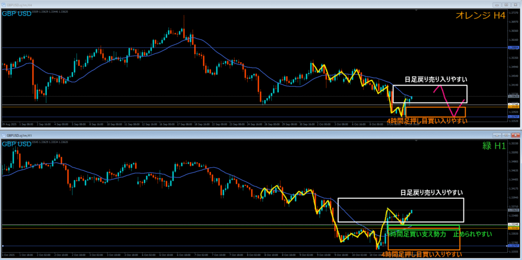Select the green rectangle on the H1 chart
The height and width of the screenshot is (260, 522).
click(423, 226)
